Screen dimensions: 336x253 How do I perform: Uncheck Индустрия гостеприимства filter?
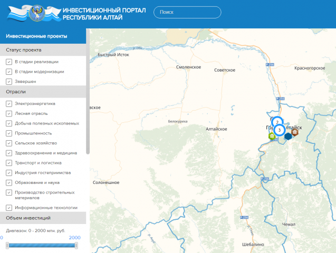[x=9, y=173]
